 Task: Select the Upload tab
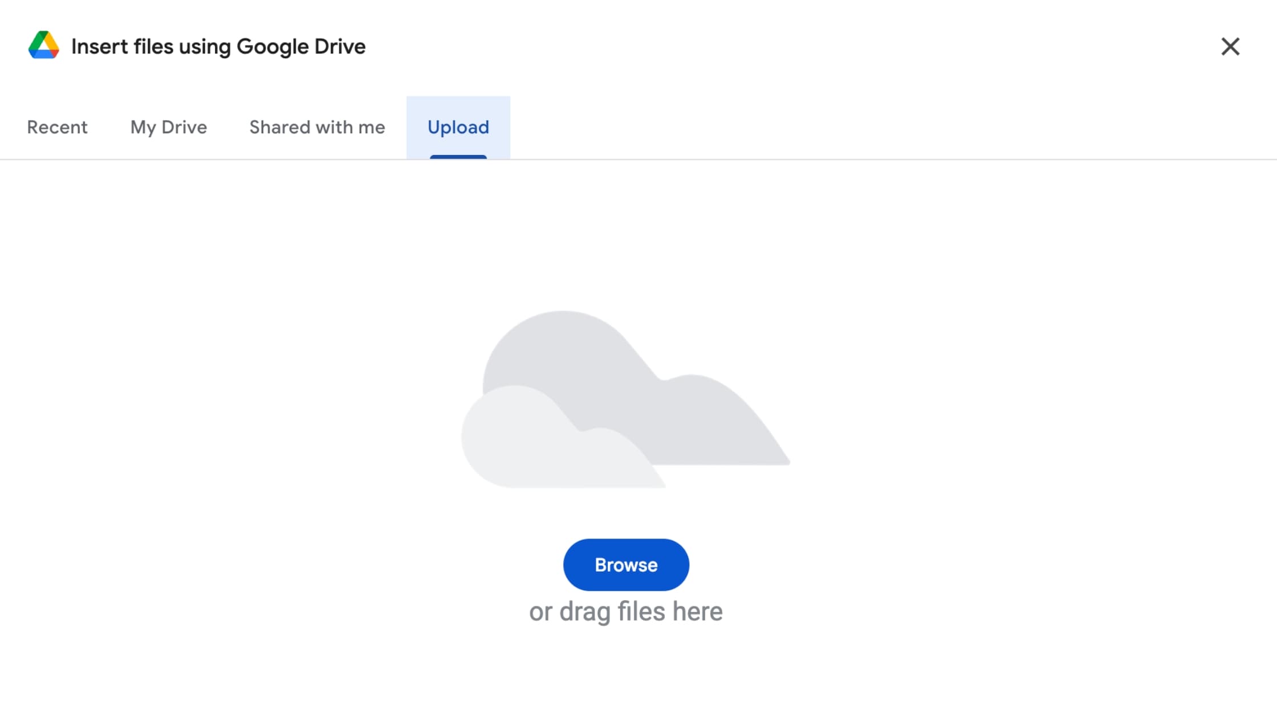[x=458, y=127]
